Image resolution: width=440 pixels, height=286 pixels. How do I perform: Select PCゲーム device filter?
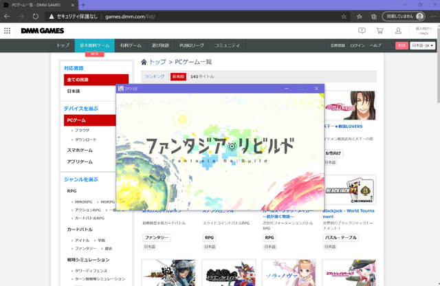90,120
